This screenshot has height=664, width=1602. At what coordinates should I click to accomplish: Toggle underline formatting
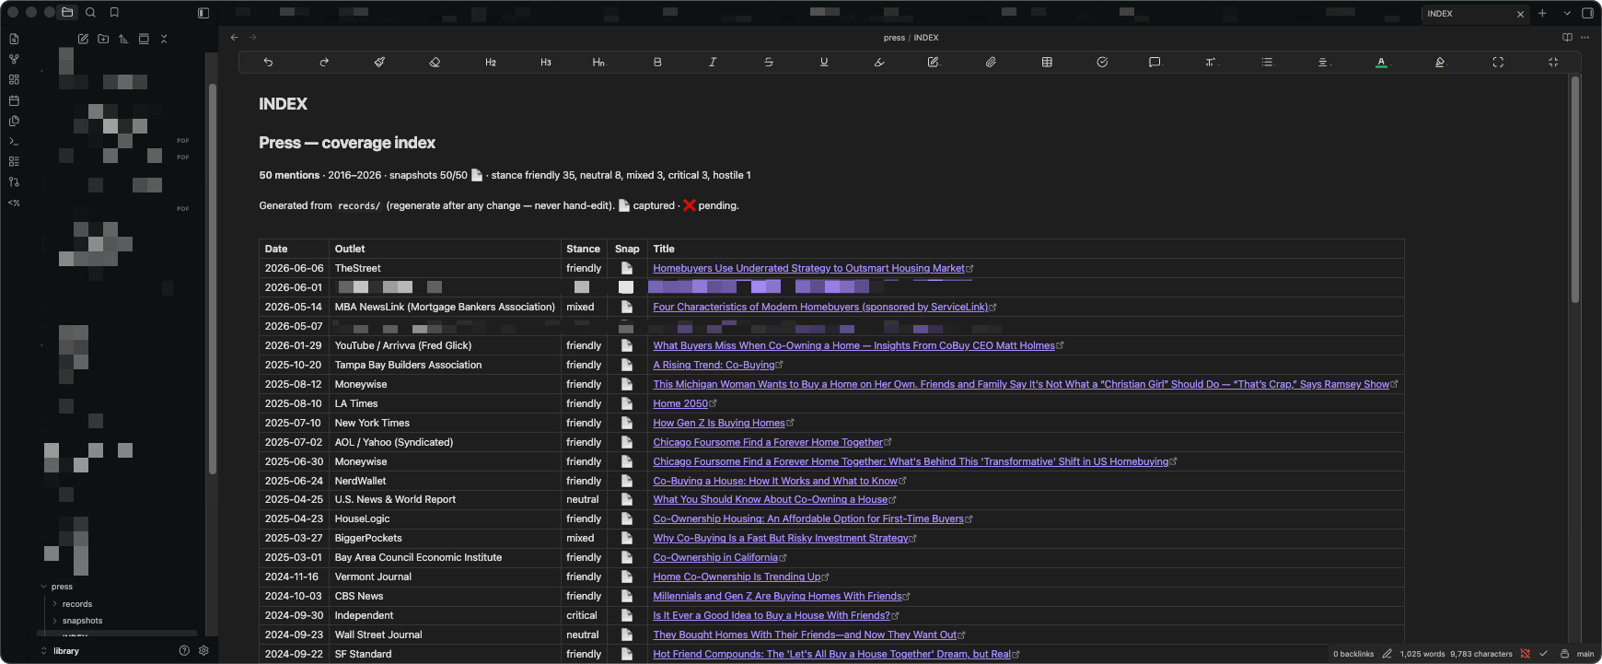pos(824,62)
